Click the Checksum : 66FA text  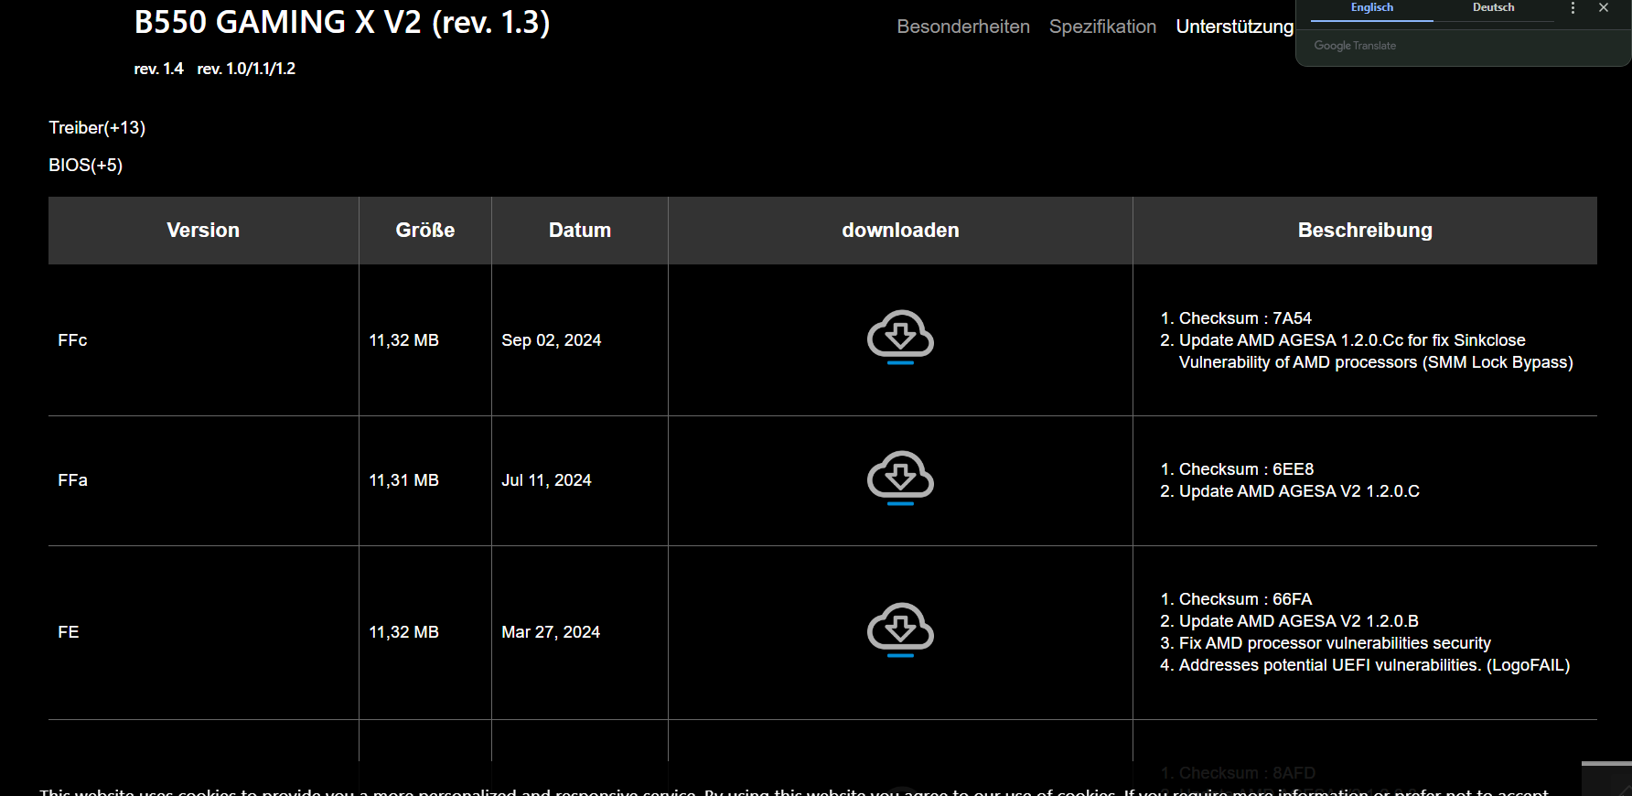pyautogui.click(x=1245, y=599)
